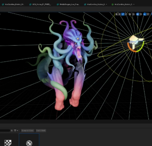Open grid snap size value dropdown

pyautogui.click(x=141, y=14)
